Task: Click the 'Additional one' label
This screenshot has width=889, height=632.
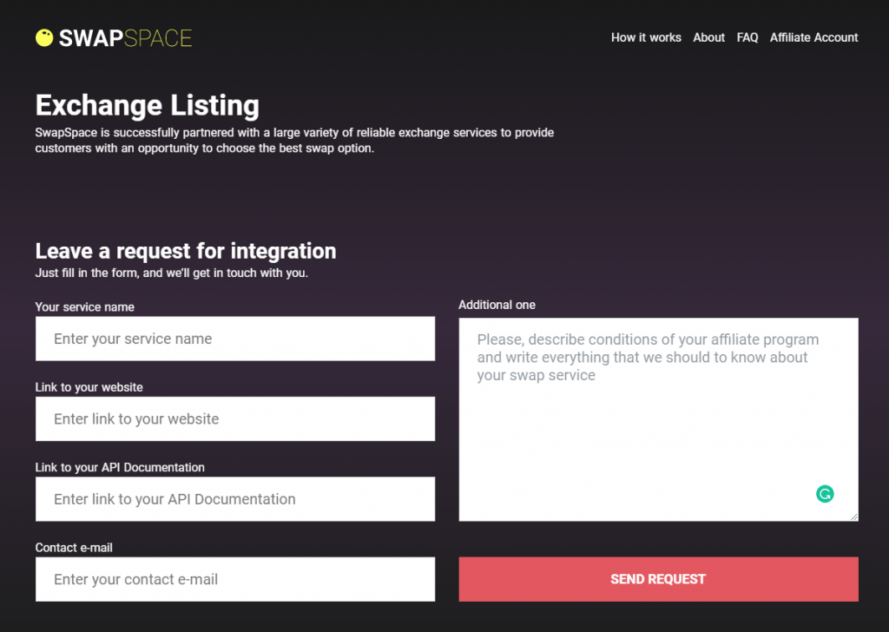Action: coord(497,305)
